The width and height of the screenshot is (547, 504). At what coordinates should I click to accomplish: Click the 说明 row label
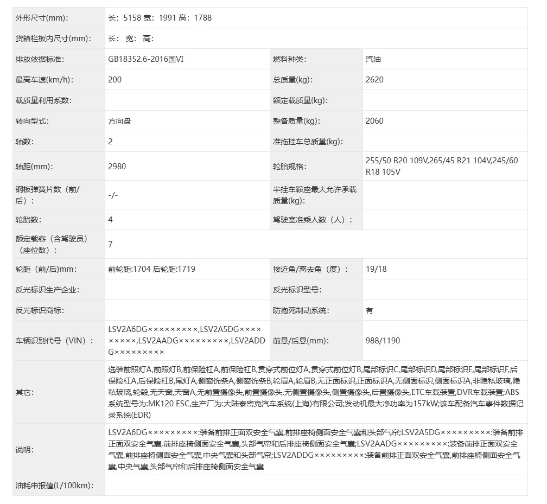24,450
